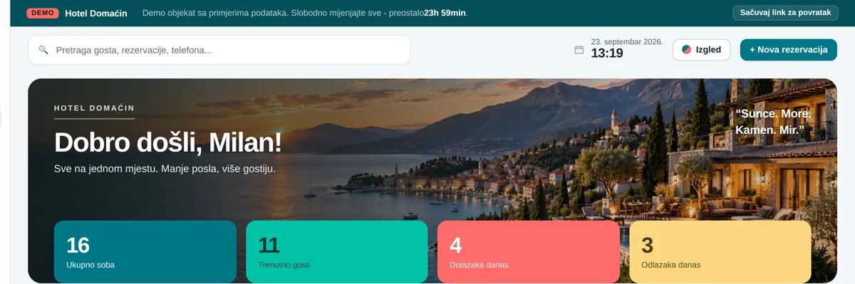Click the calendar icon beside the date
Screen dimensions: 855x284
pos(579,50)
